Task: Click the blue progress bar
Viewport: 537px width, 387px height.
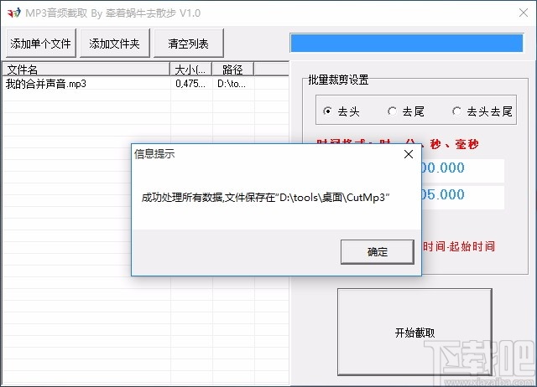Action: pos(406,43)
